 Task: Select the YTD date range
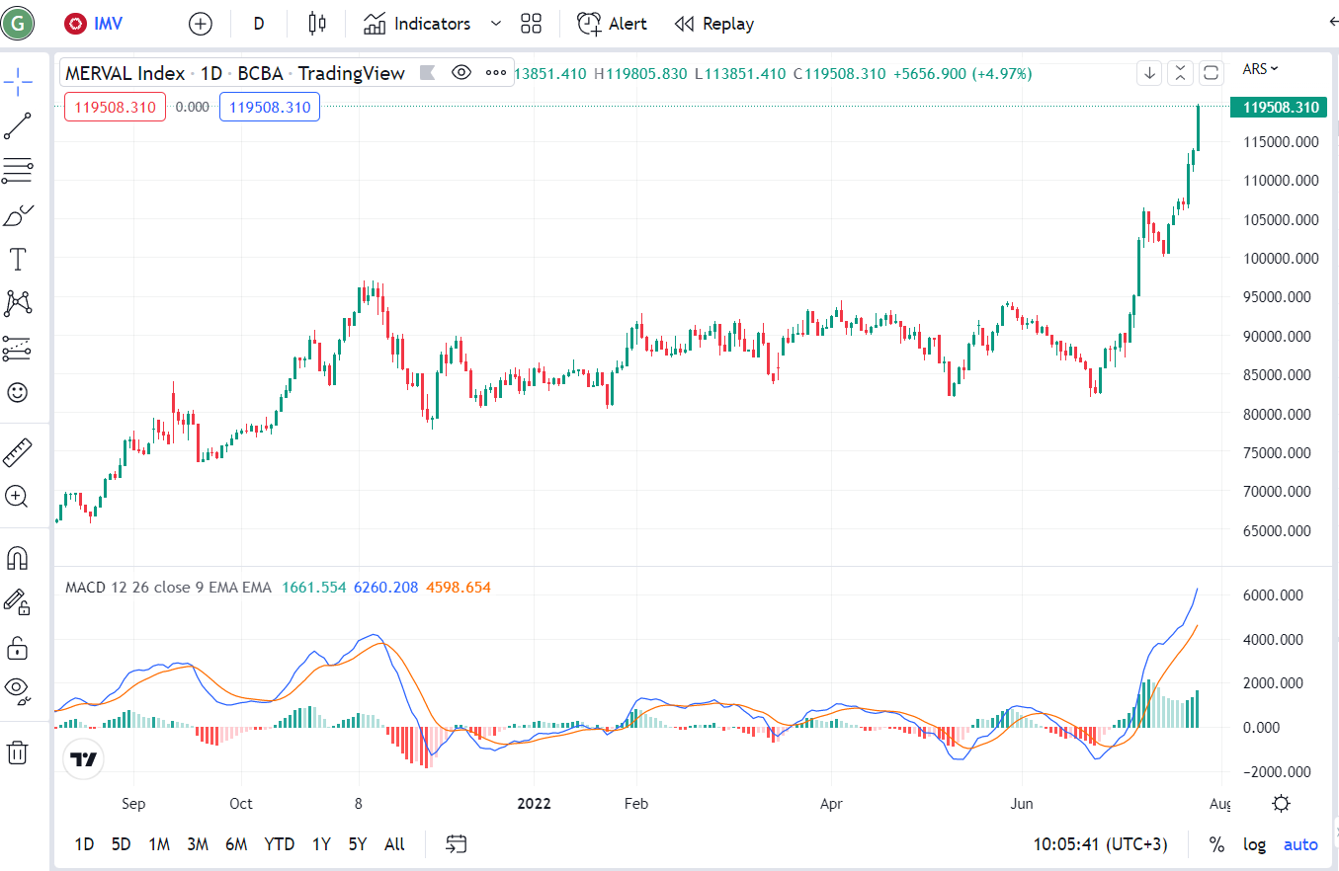coord(280,844)
